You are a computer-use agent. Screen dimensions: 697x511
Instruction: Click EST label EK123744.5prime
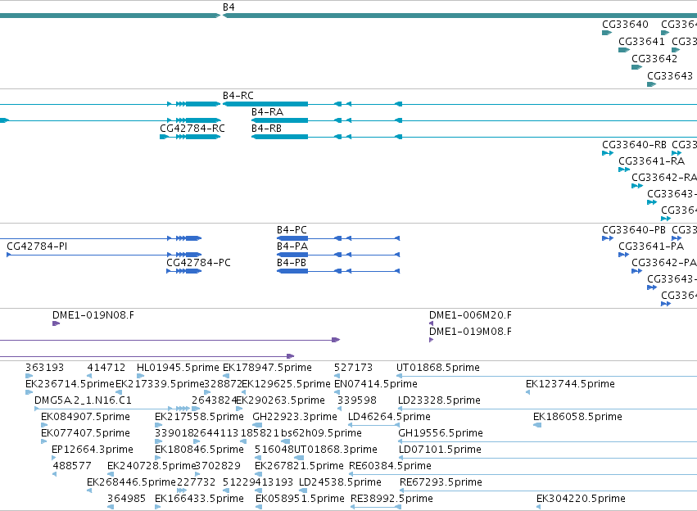pos(570,384)
